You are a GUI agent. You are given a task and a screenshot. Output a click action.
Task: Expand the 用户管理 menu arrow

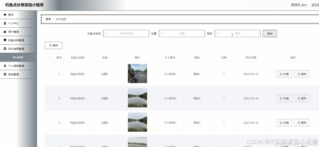[30, 32]
